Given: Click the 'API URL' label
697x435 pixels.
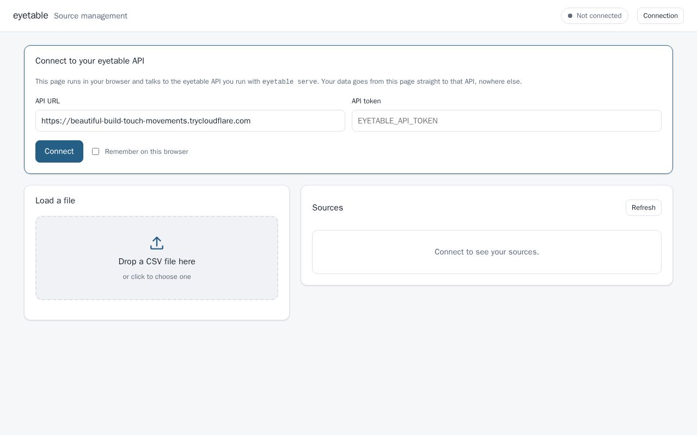Looking at the screenshot, I should 47,101.
